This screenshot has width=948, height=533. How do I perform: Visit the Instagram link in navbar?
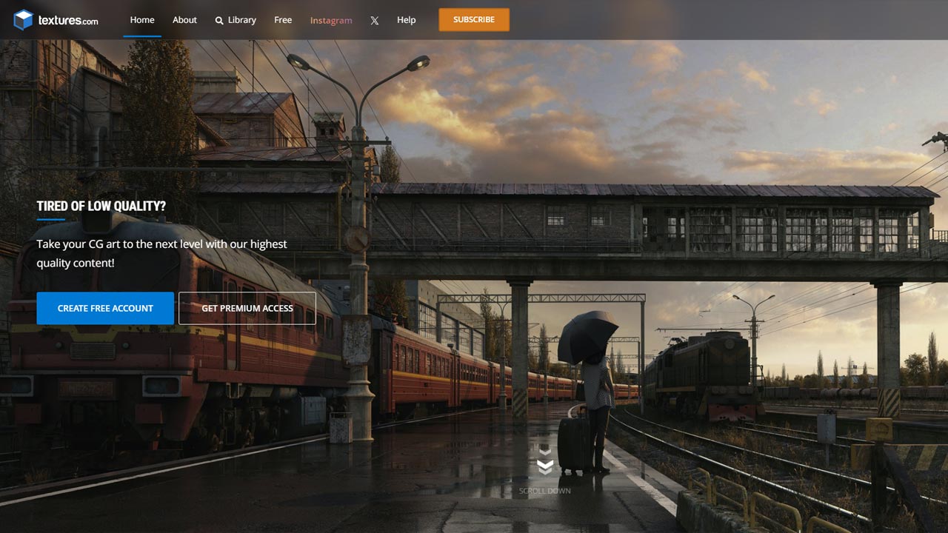(x=331, y=20)
